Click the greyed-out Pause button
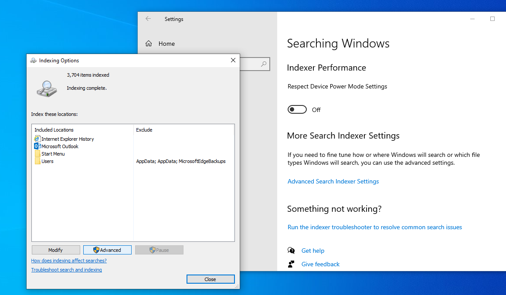506x295 pixels. [x=159, y=250]
